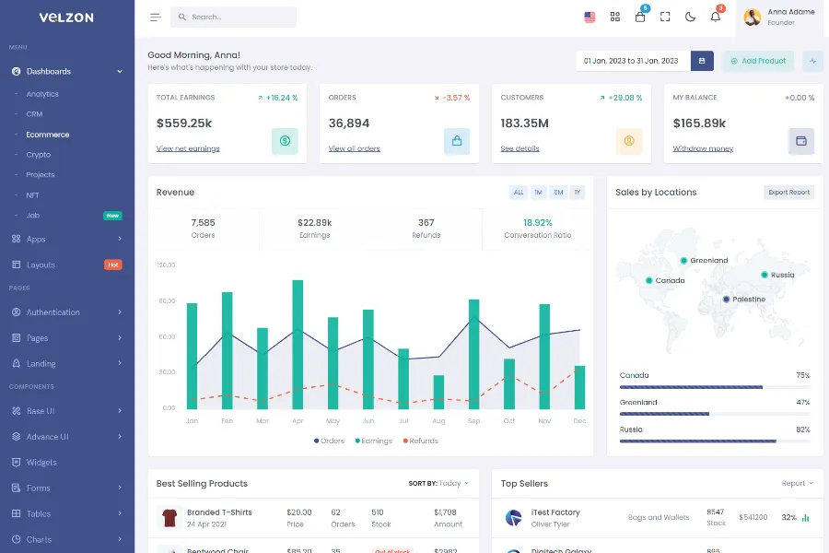Click the US flag language icon

point(590,17)
